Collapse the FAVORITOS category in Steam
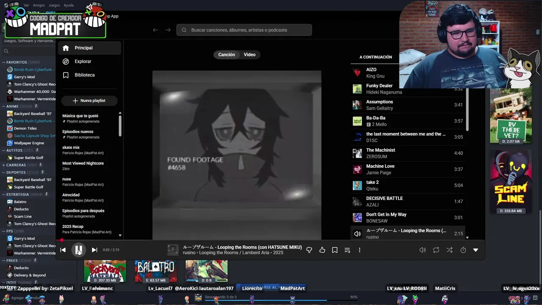 point(4,62)
